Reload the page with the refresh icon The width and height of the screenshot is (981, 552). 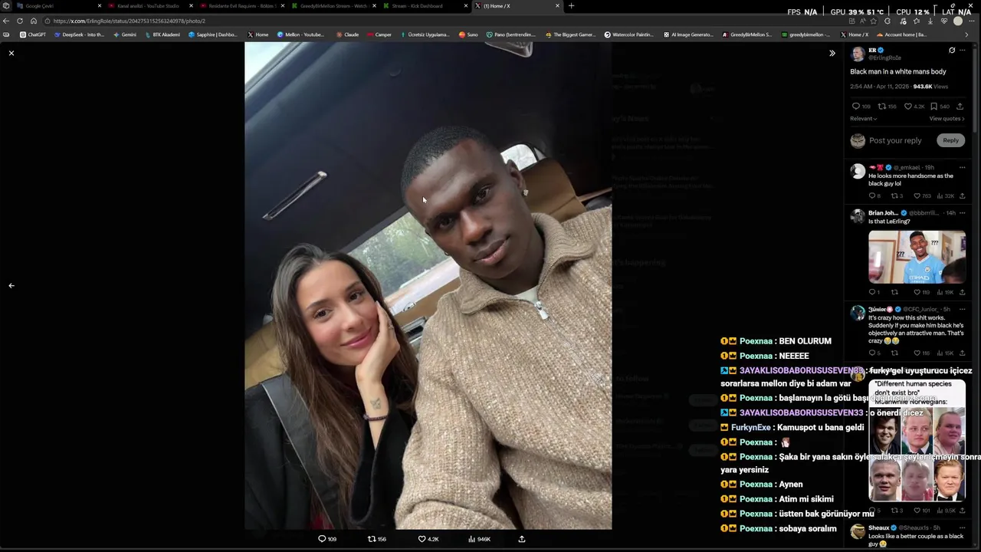[20, 21]
